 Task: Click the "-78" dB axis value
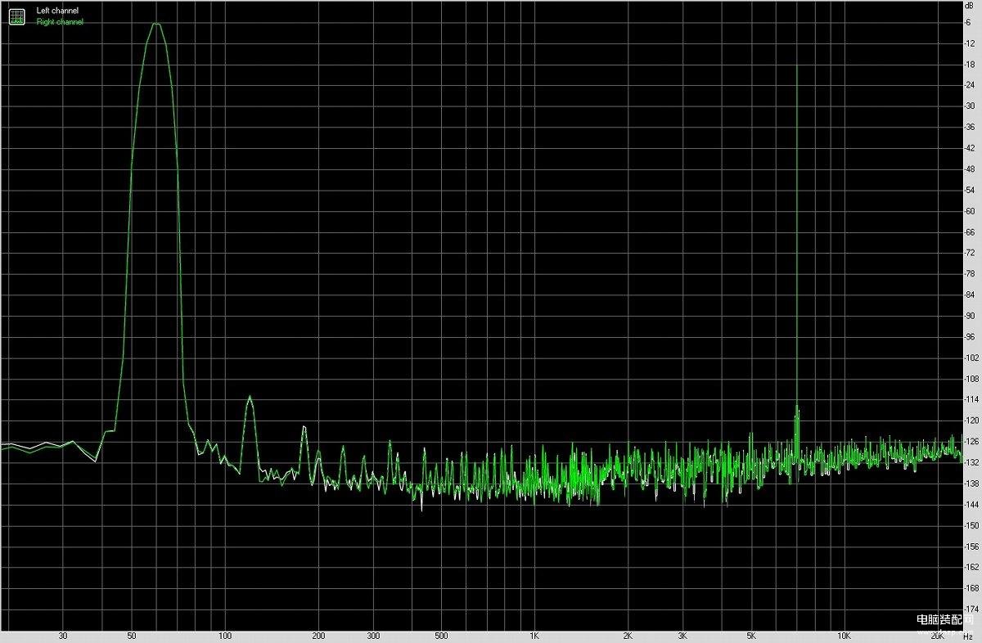point(970,274)
